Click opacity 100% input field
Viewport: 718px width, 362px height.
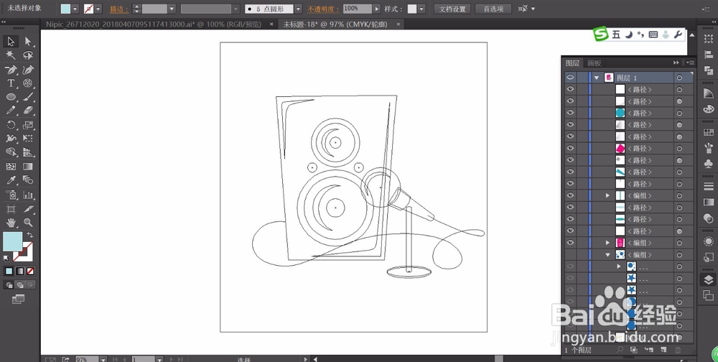click(x=357, y=9)
